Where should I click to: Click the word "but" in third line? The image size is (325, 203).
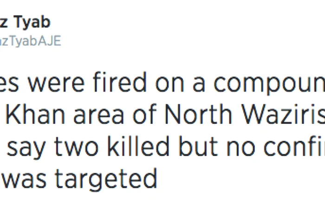pos(198,146)
